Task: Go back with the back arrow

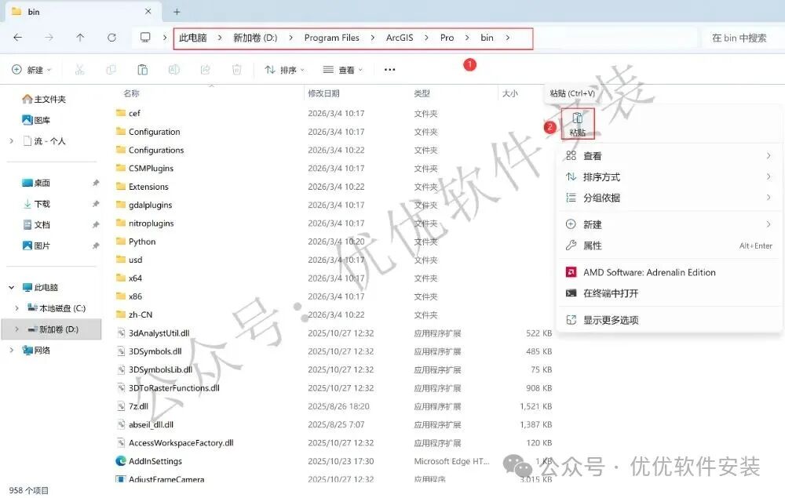Action: 17,38
